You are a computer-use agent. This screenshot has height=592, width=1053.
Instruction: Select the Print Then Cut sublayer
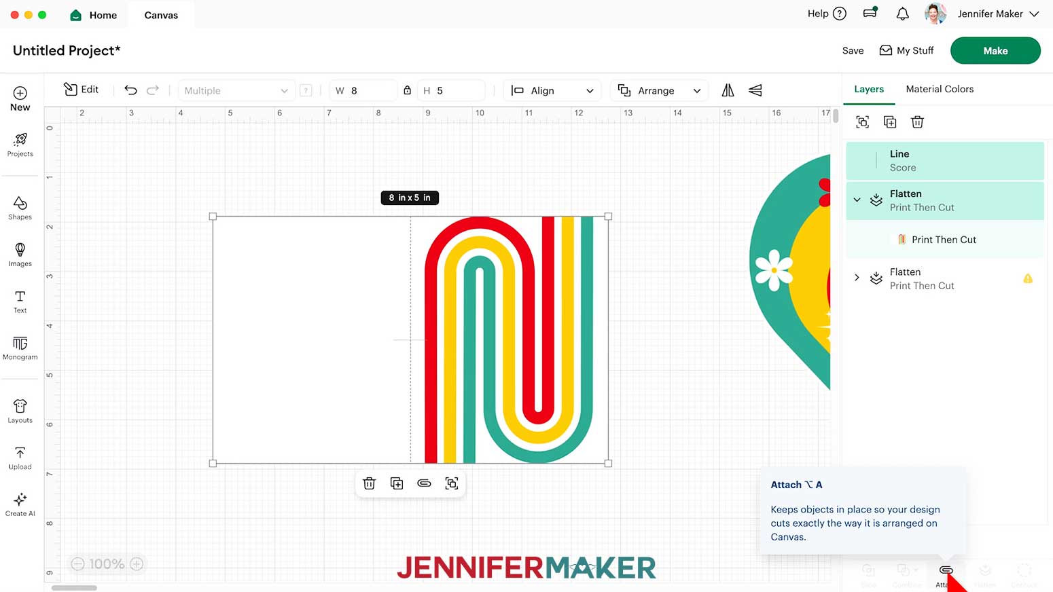click(x=944, y=240)
